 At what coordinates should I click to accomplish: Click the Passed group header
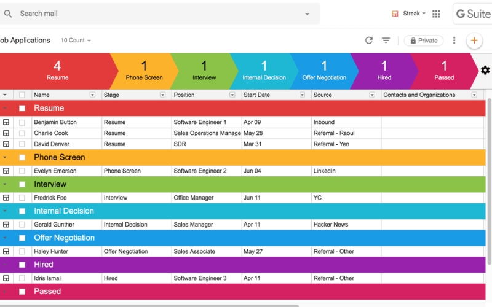(242, 292)
